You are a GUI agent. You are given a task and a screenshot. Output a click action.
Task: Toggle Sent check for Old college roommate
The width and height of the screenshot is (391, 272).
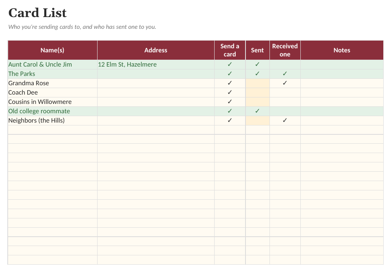[x=257, y=111]
